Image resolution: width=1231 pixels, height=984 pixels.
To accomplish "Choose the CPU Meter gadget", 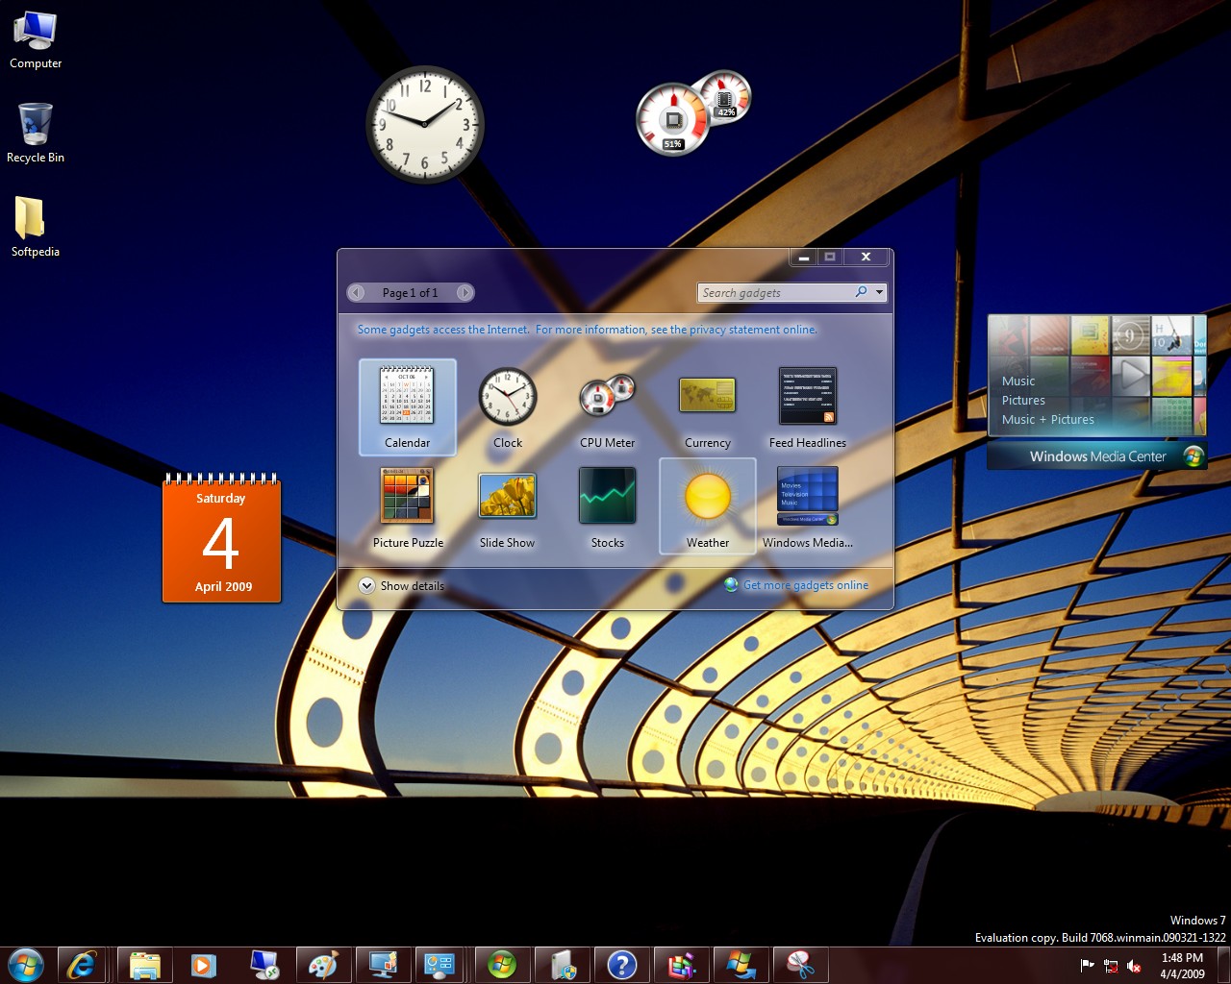I will click(x=607, y=397).
